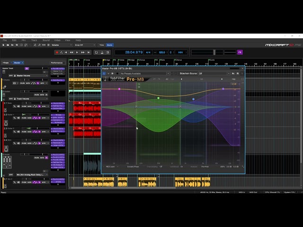Start playback with the Play button
303x227 pixels.
[77, 52]
